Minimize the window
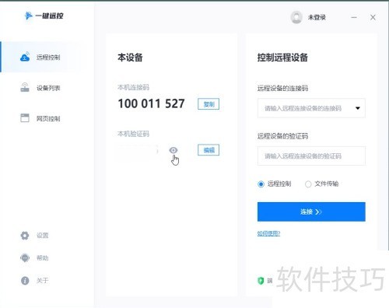 [354, 17]
